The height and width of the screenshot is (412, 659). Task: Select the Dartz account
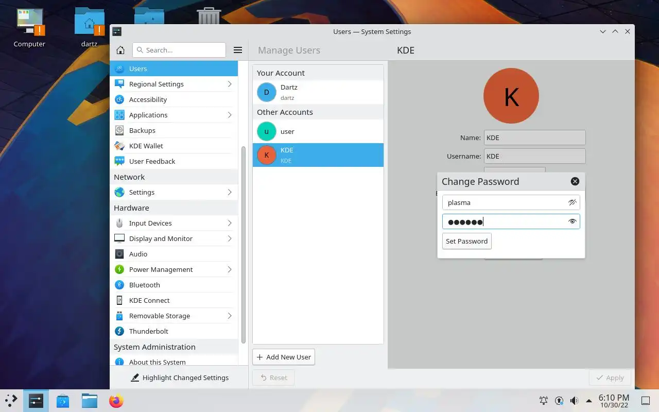pos(318,92)
